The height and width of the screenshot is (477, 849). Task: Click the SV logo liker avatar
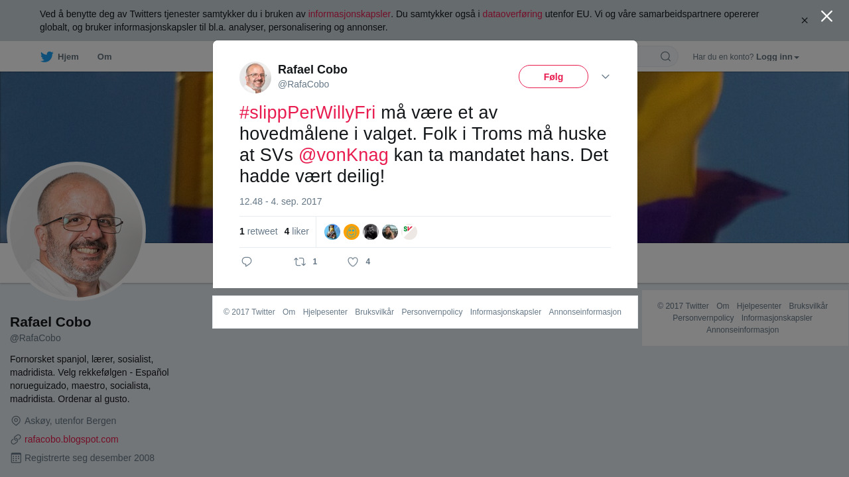coord(409,232)
